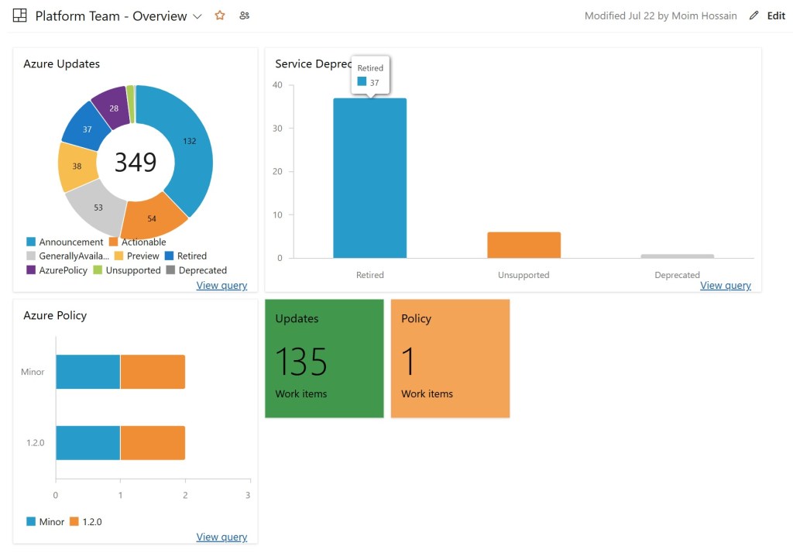Image resolution: width=793 pixels, height=553 pixels.
Task: Expand the Platform Team - Overview dashboard dropdown
Action: 197,16
